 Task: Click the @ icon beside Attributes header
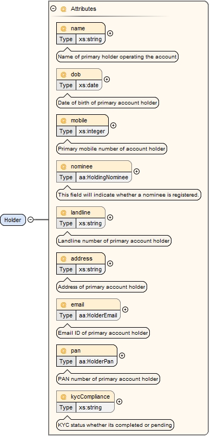pyautogui.click(x=63, y=9)
